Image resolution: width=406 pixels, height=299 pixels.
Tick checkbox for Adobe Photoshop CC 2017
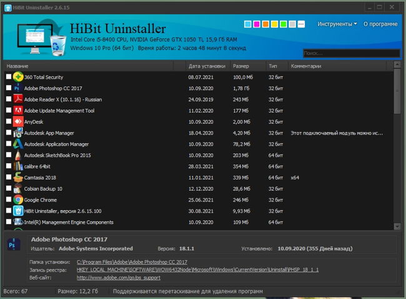point(9,88)
